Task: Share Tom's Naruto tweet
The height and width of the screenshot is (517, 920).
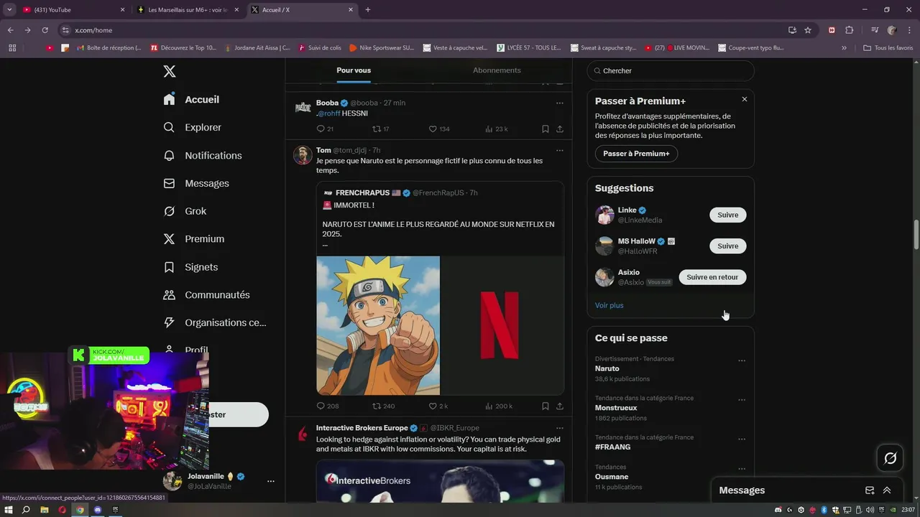Action: click(559, 406)
